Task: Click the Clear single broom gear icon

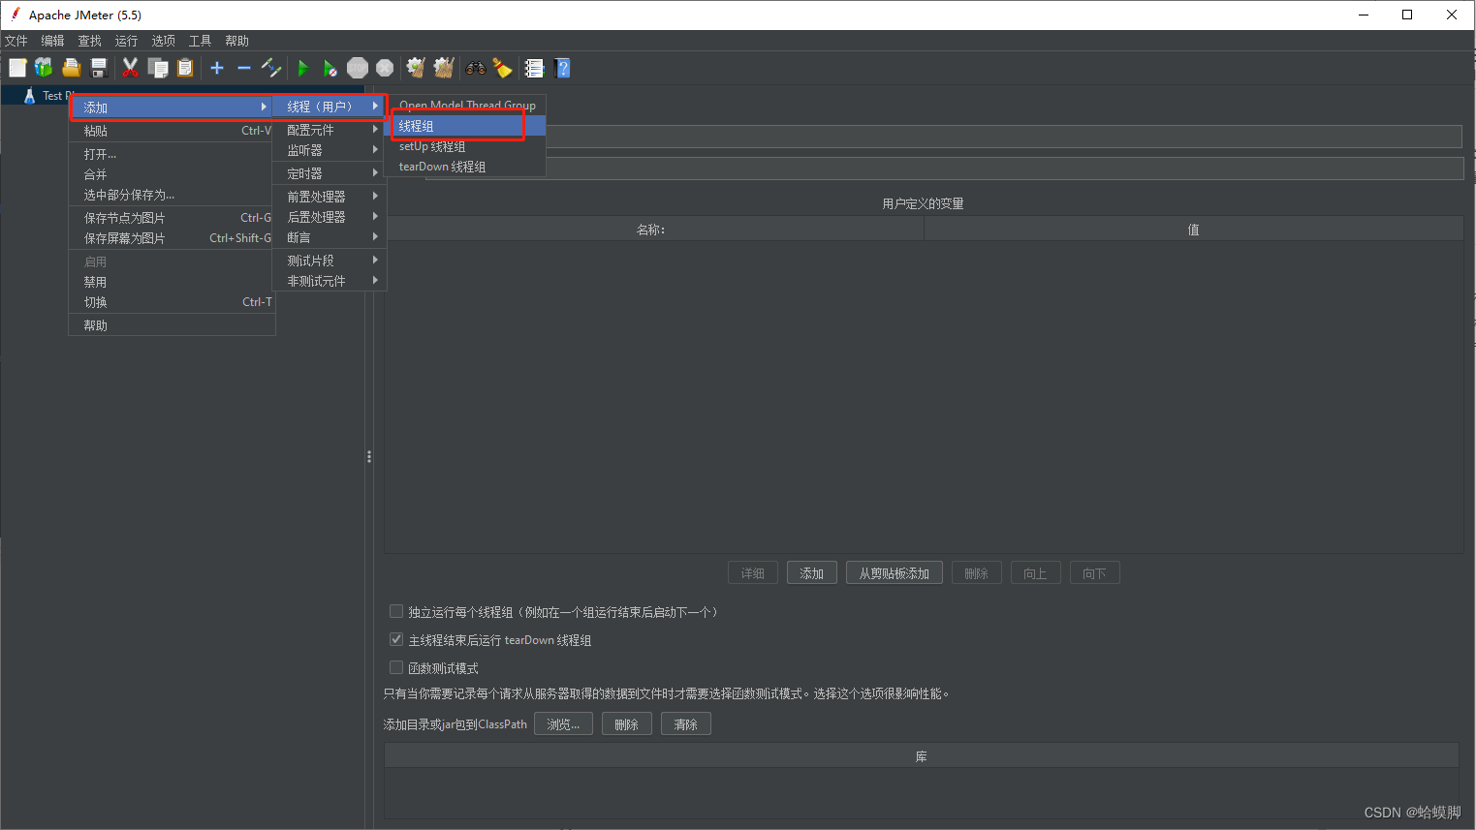Action: pyautogui.click(x=416, y=68)
